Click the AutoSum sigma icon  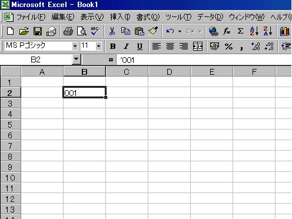click(240, 31)
